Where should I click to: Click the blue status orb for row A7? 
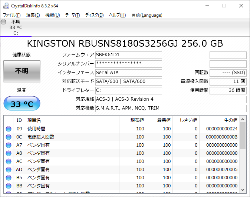coord(9,145)
